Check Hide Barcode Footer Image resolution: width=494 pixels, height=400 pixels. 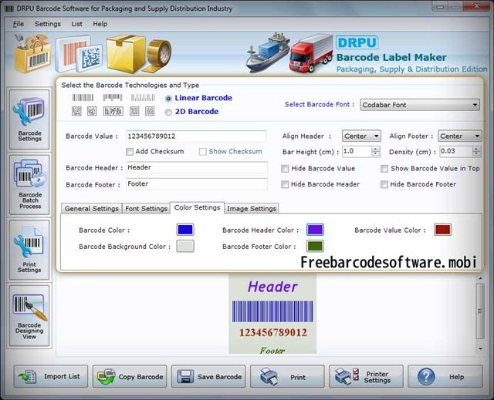(x=384, y=185)
